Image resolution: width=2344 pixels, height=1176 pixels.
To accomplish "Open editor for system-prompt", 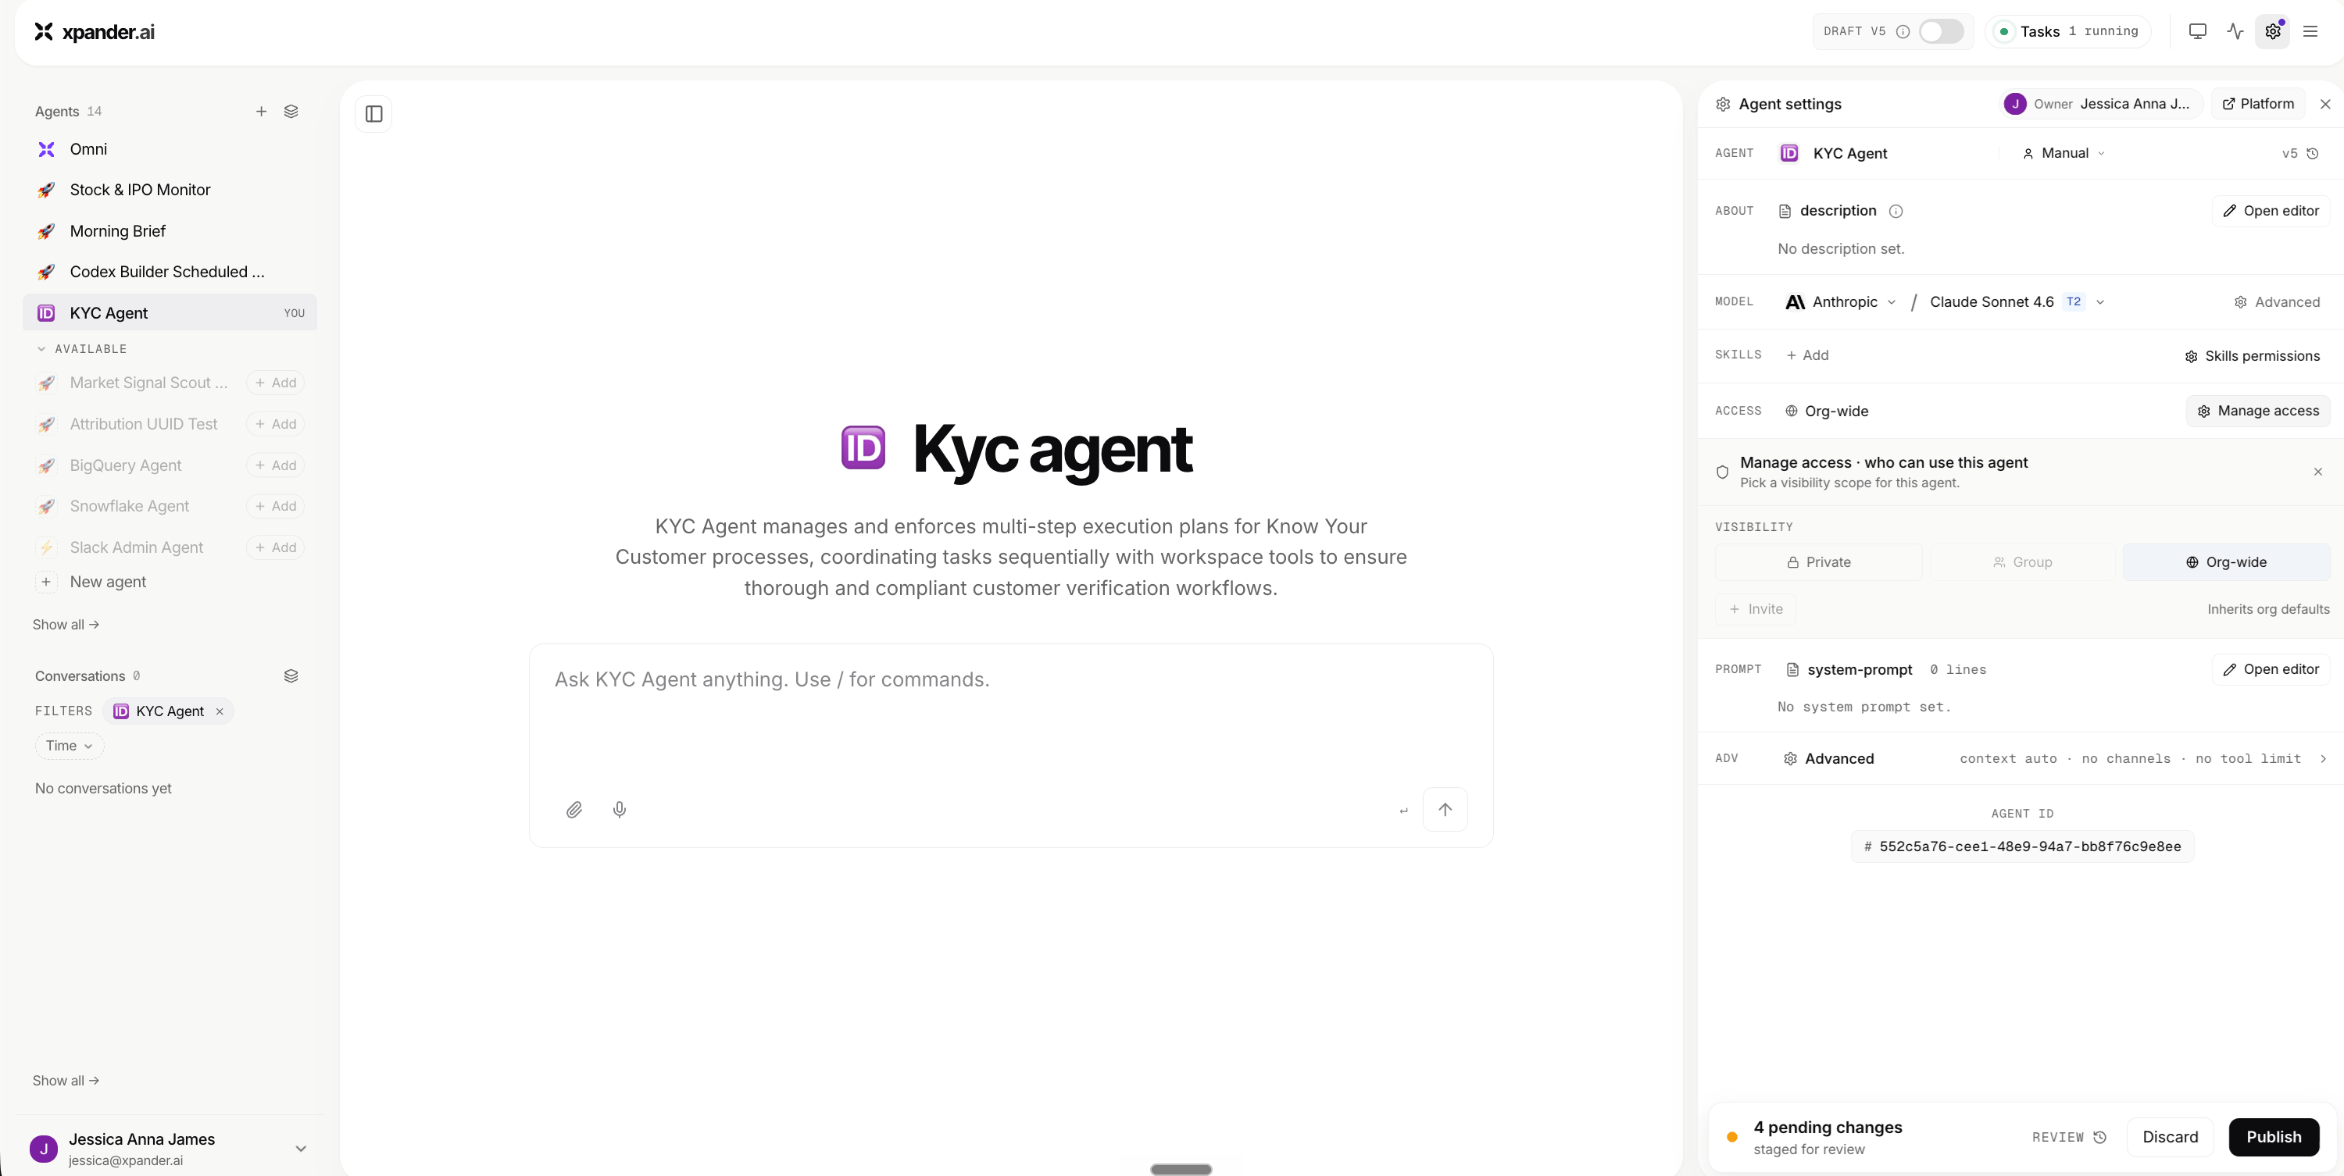I will pos(2271,669).
